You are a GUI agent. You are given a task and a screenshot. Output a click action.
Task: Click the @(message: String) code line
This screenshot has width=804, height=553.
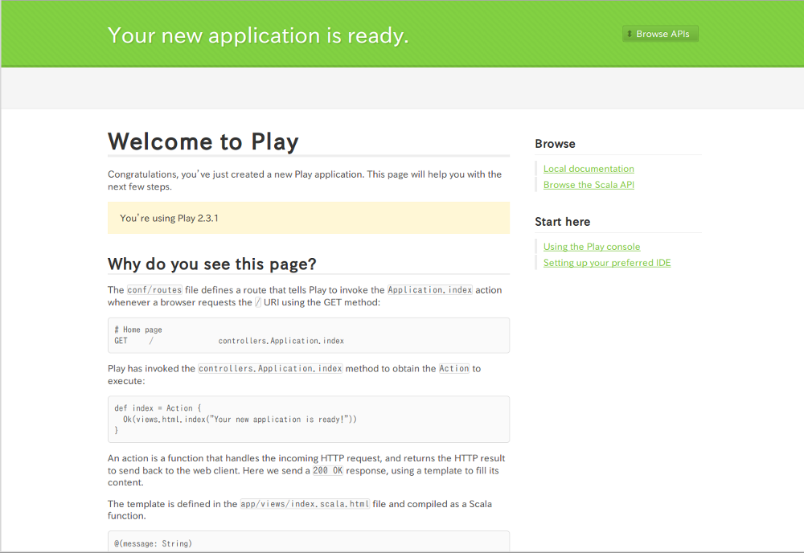[x=153, y=543]
